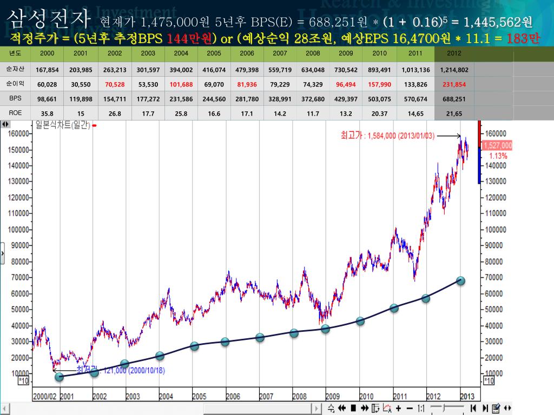Image resolution: width=554 pixels, height=415 pixels.
Task: Click the 2013 x-axis label
Action: click(x=467, y=396)
